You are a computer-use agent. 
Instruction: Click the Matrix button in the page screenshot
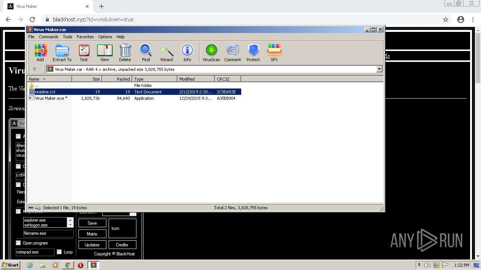coord(92,234)
